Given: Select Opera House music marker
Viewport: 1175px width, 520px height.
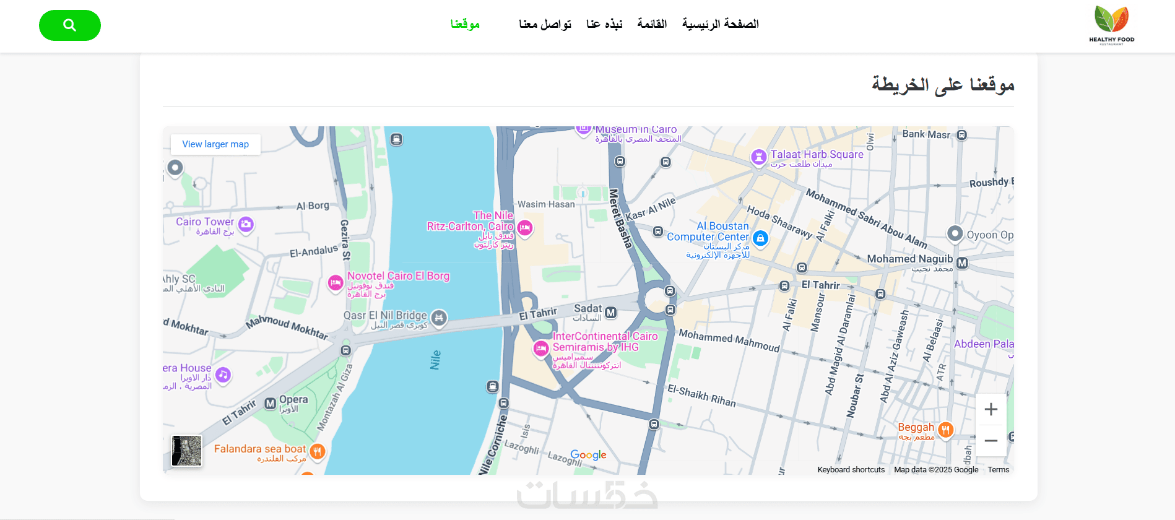Looking at the screenshot, I should (223, 375).
